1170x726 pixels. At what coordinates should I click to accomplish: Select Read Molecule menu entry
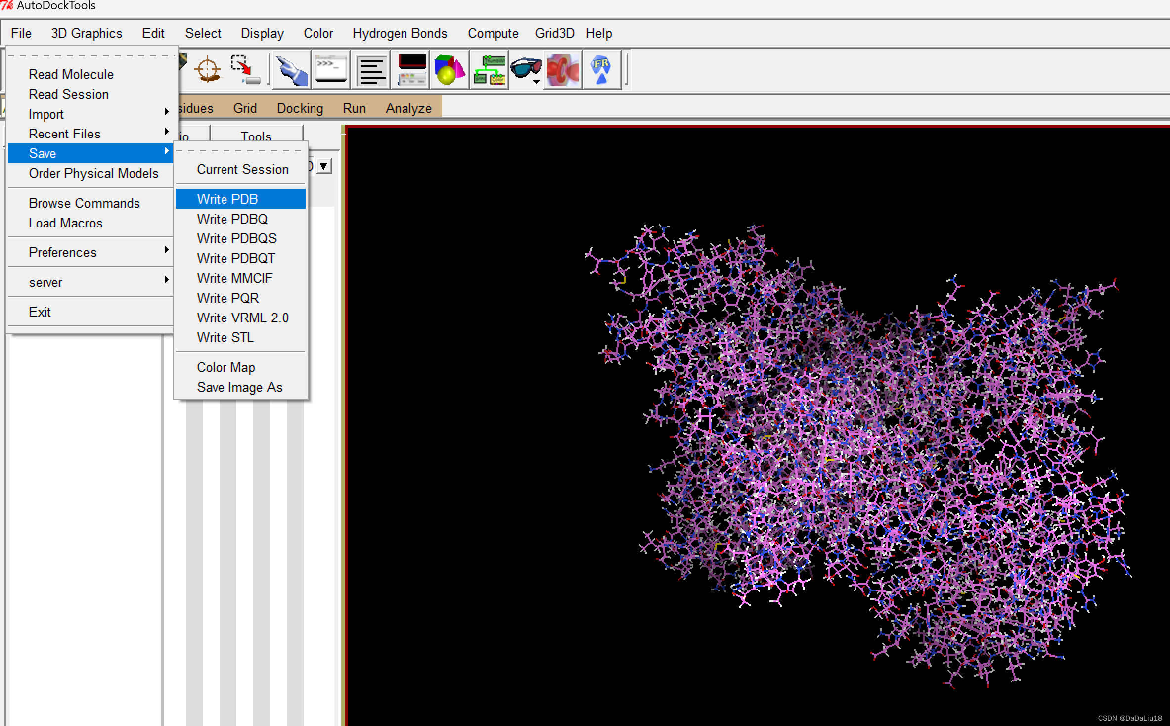[71, 74]
